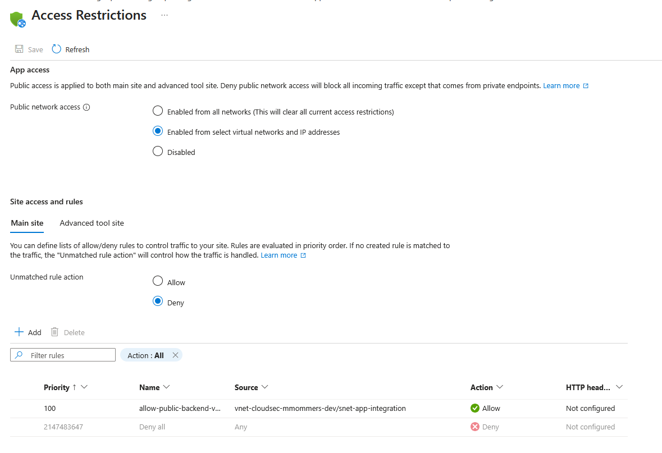Click the magnifier icon in Filter rules
662x453 pixels.
pyautogui.click(x=19, y=355)
